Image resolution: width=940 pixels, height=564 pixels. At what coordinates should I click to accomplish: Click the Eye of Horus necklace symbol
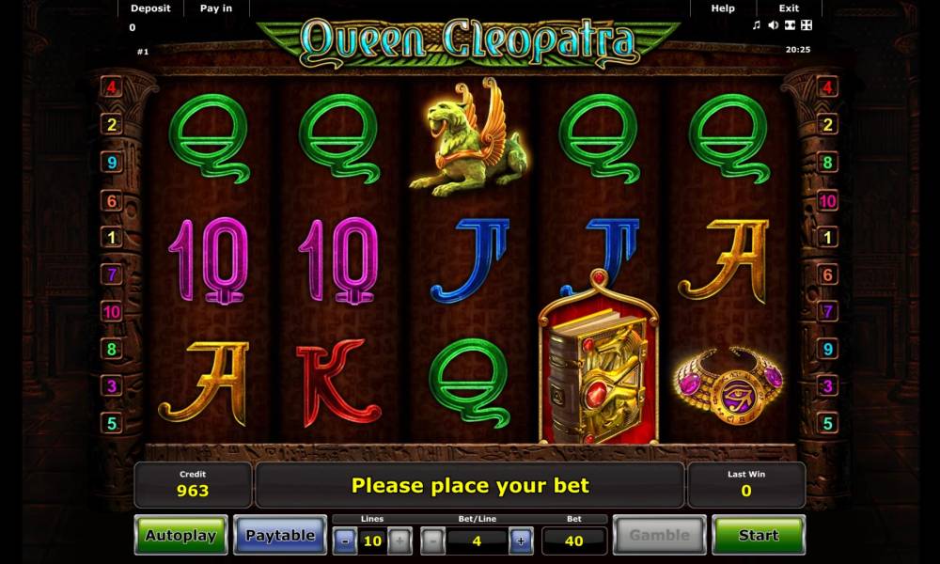pyautogui.click(x=728, y=385)
